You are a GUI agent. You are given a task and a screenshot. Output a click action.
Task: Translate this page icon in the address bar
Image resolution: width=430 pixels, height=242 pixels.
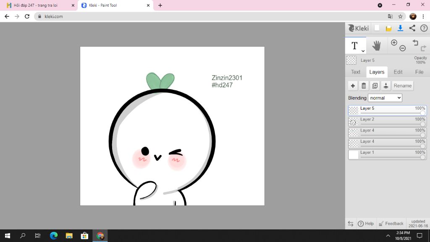(390, 16)
